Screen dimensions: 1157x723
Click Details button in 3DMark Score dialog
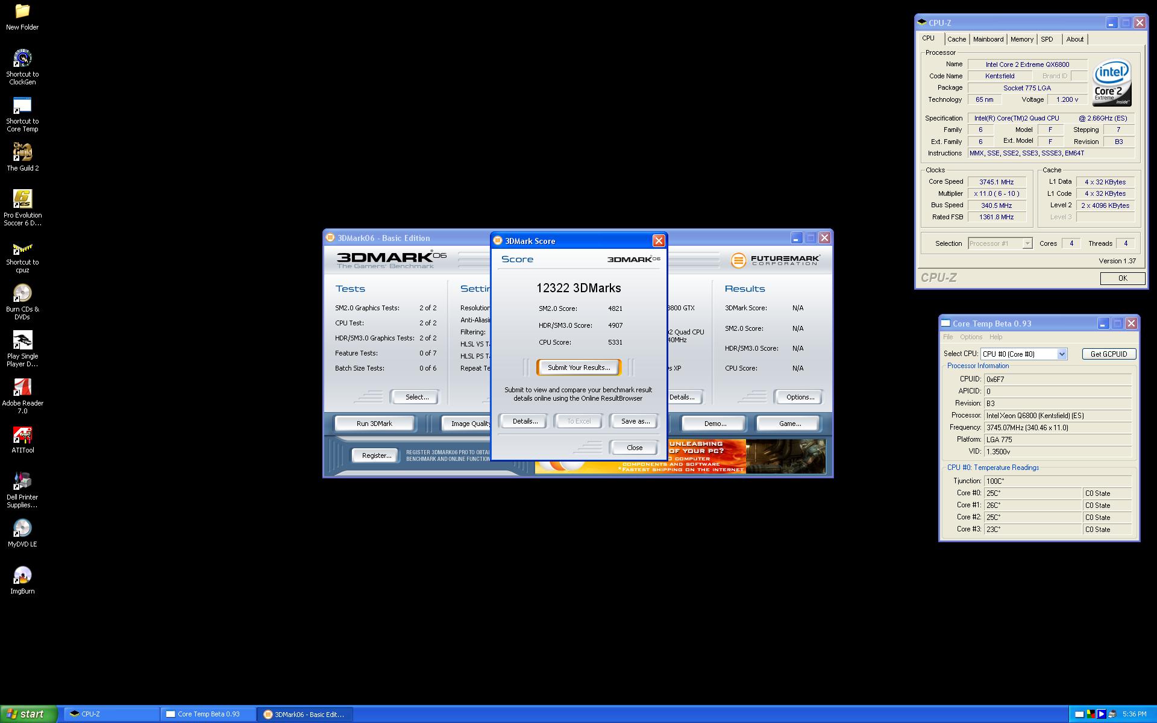[x=525, y=421]
